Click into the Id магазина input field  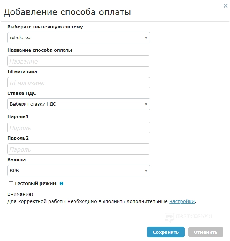click(78, 83)
